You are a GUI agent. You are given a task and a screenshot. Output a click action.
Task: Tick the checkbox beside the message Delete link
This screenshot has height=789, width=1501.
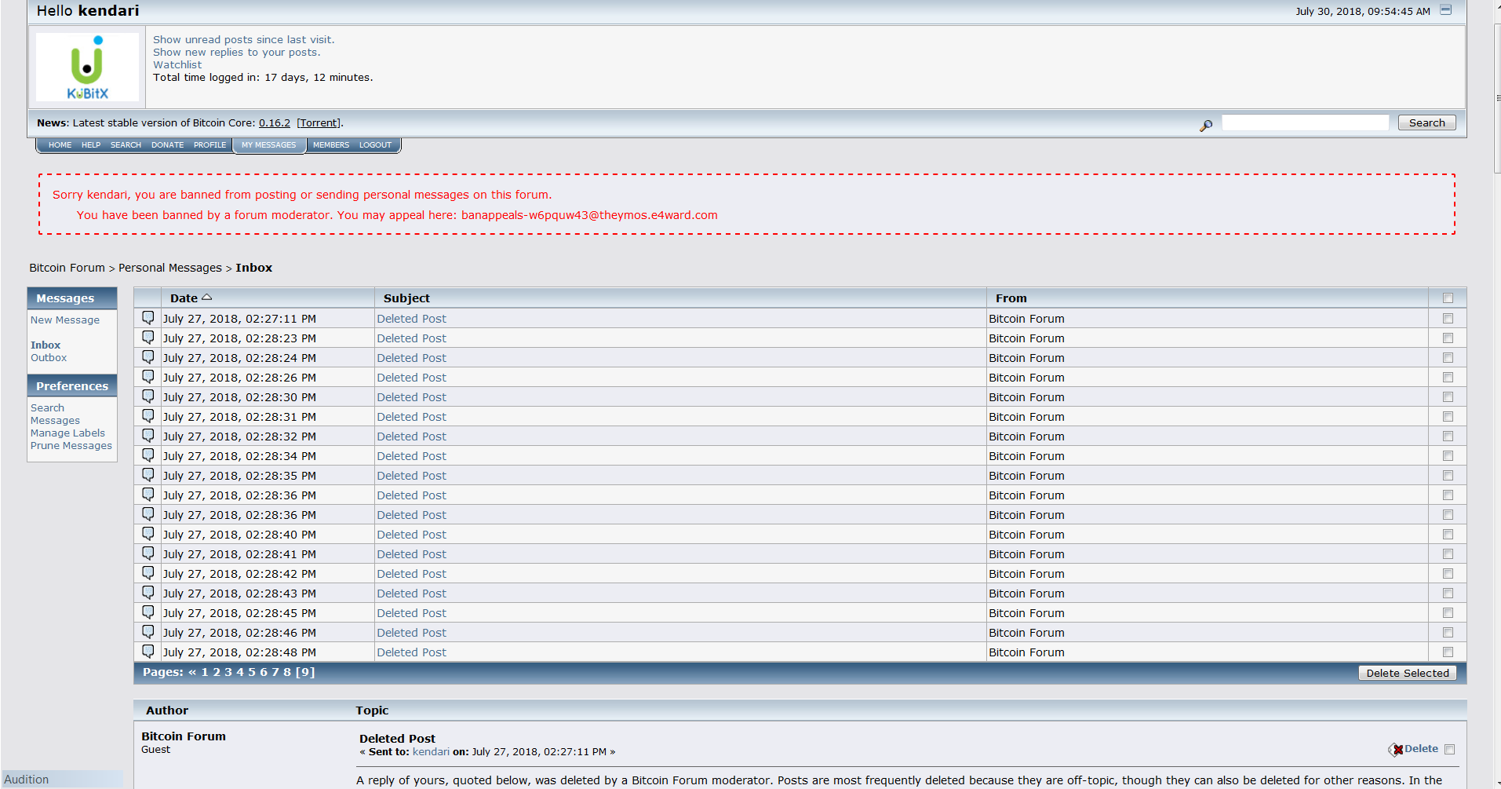pyautogui.click(x=1449, y=750)
